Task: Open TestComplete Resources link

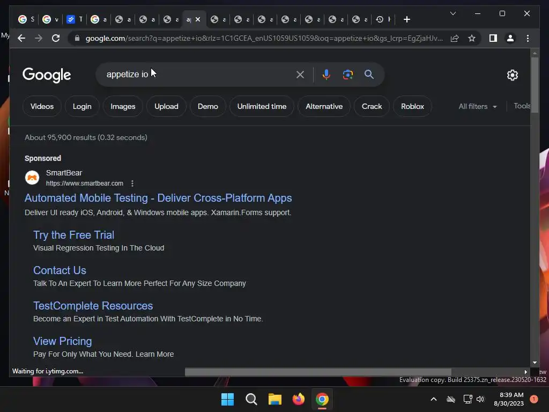Action: coord(93,305)
